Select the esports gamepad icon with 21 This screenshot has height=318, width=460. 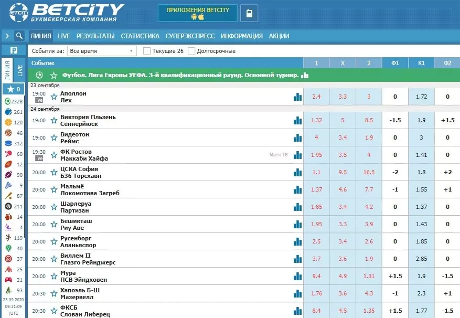point(8,280)
